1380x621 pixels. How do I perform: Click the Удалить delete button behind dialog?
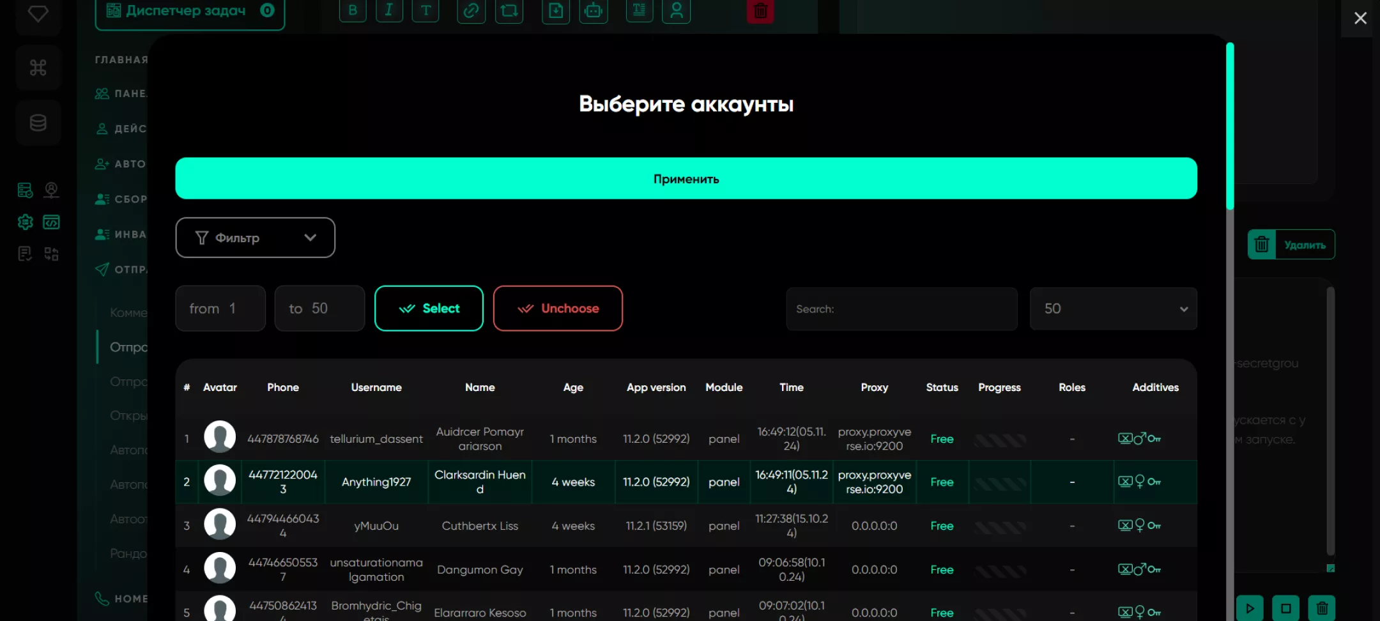pos(1291,245)
